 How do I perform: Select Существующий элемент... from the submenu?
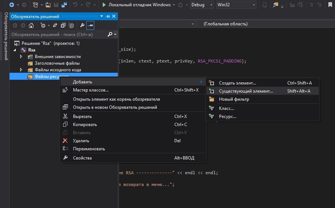pyautogui.click(x=246, y=91)
